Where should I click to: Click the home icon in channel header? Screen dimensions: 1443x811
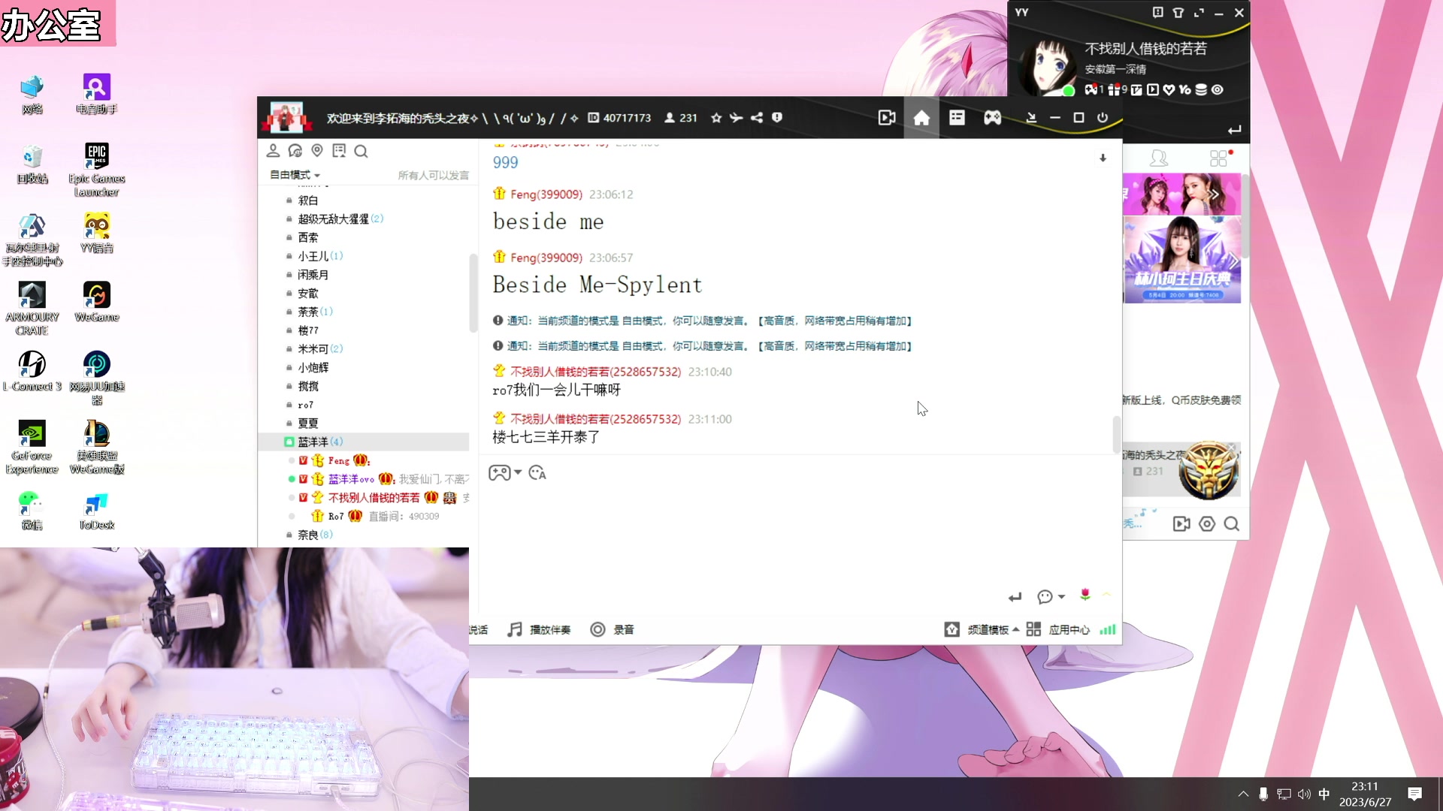(x=921, y=118)
